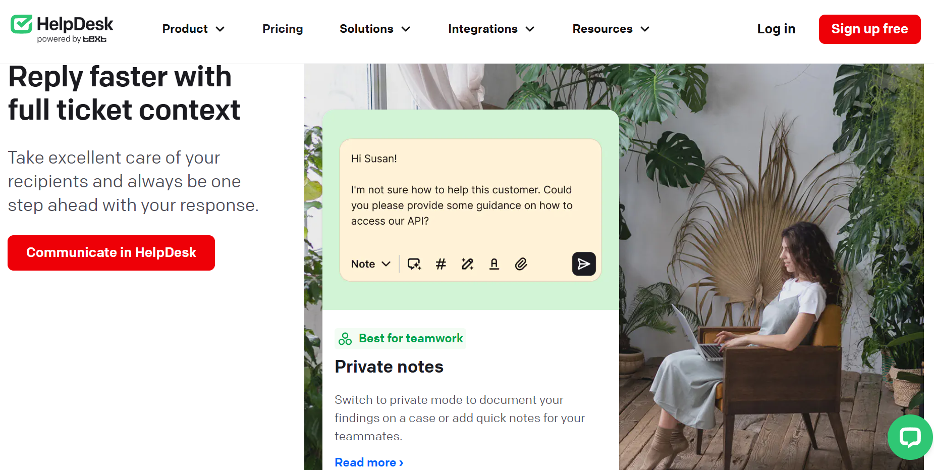Go to the Pricing page

[283, 29]
